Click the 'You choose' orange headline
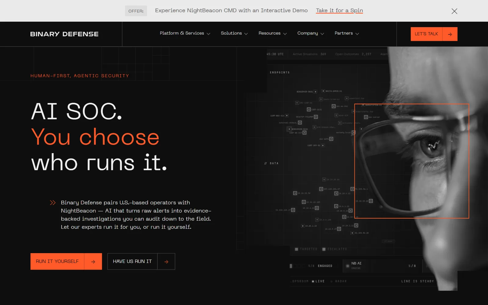Image resolution: width=488 pixels, height=305 pixels. click(95, 137)
